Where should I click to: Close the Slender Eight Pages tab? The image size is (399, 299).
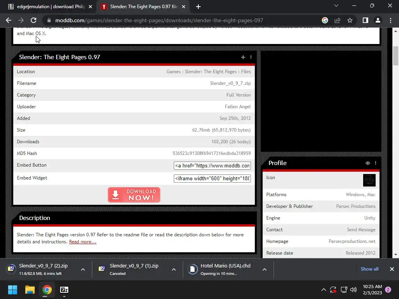(x=184, y=7)
